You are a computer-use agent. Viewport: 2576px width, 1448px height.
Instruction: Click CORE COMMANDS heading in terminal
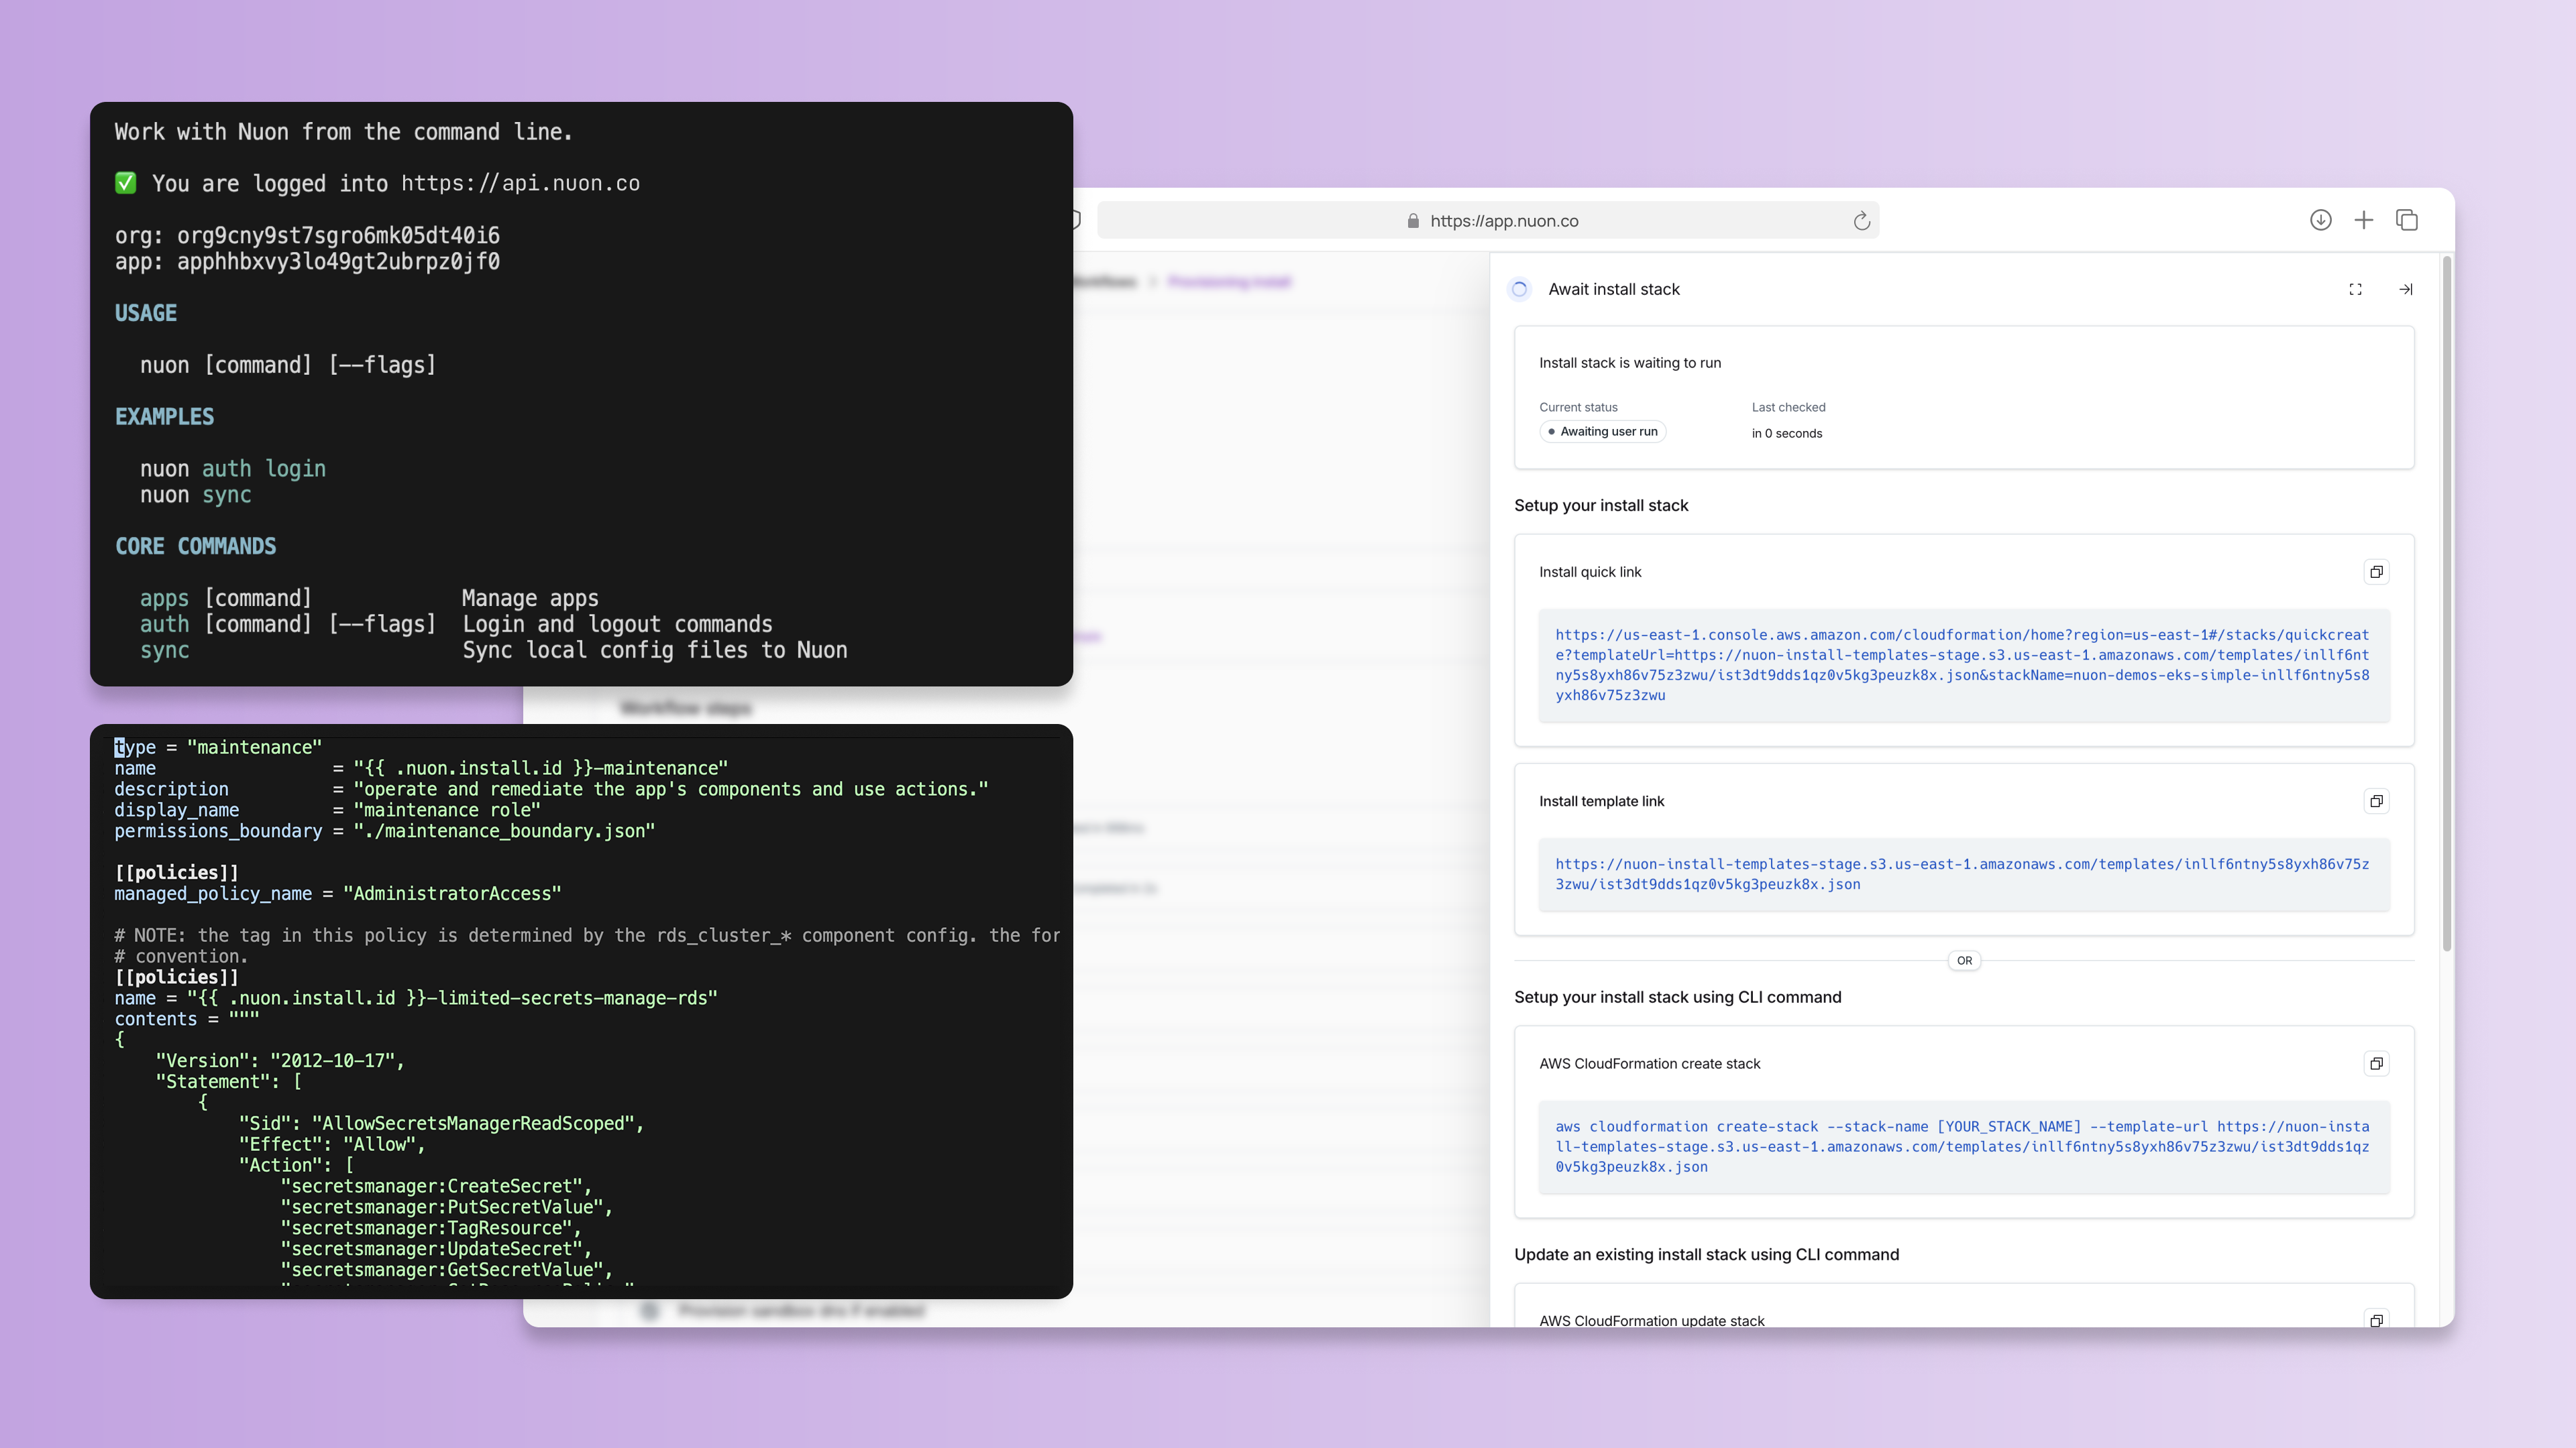(x=195, y=546)
